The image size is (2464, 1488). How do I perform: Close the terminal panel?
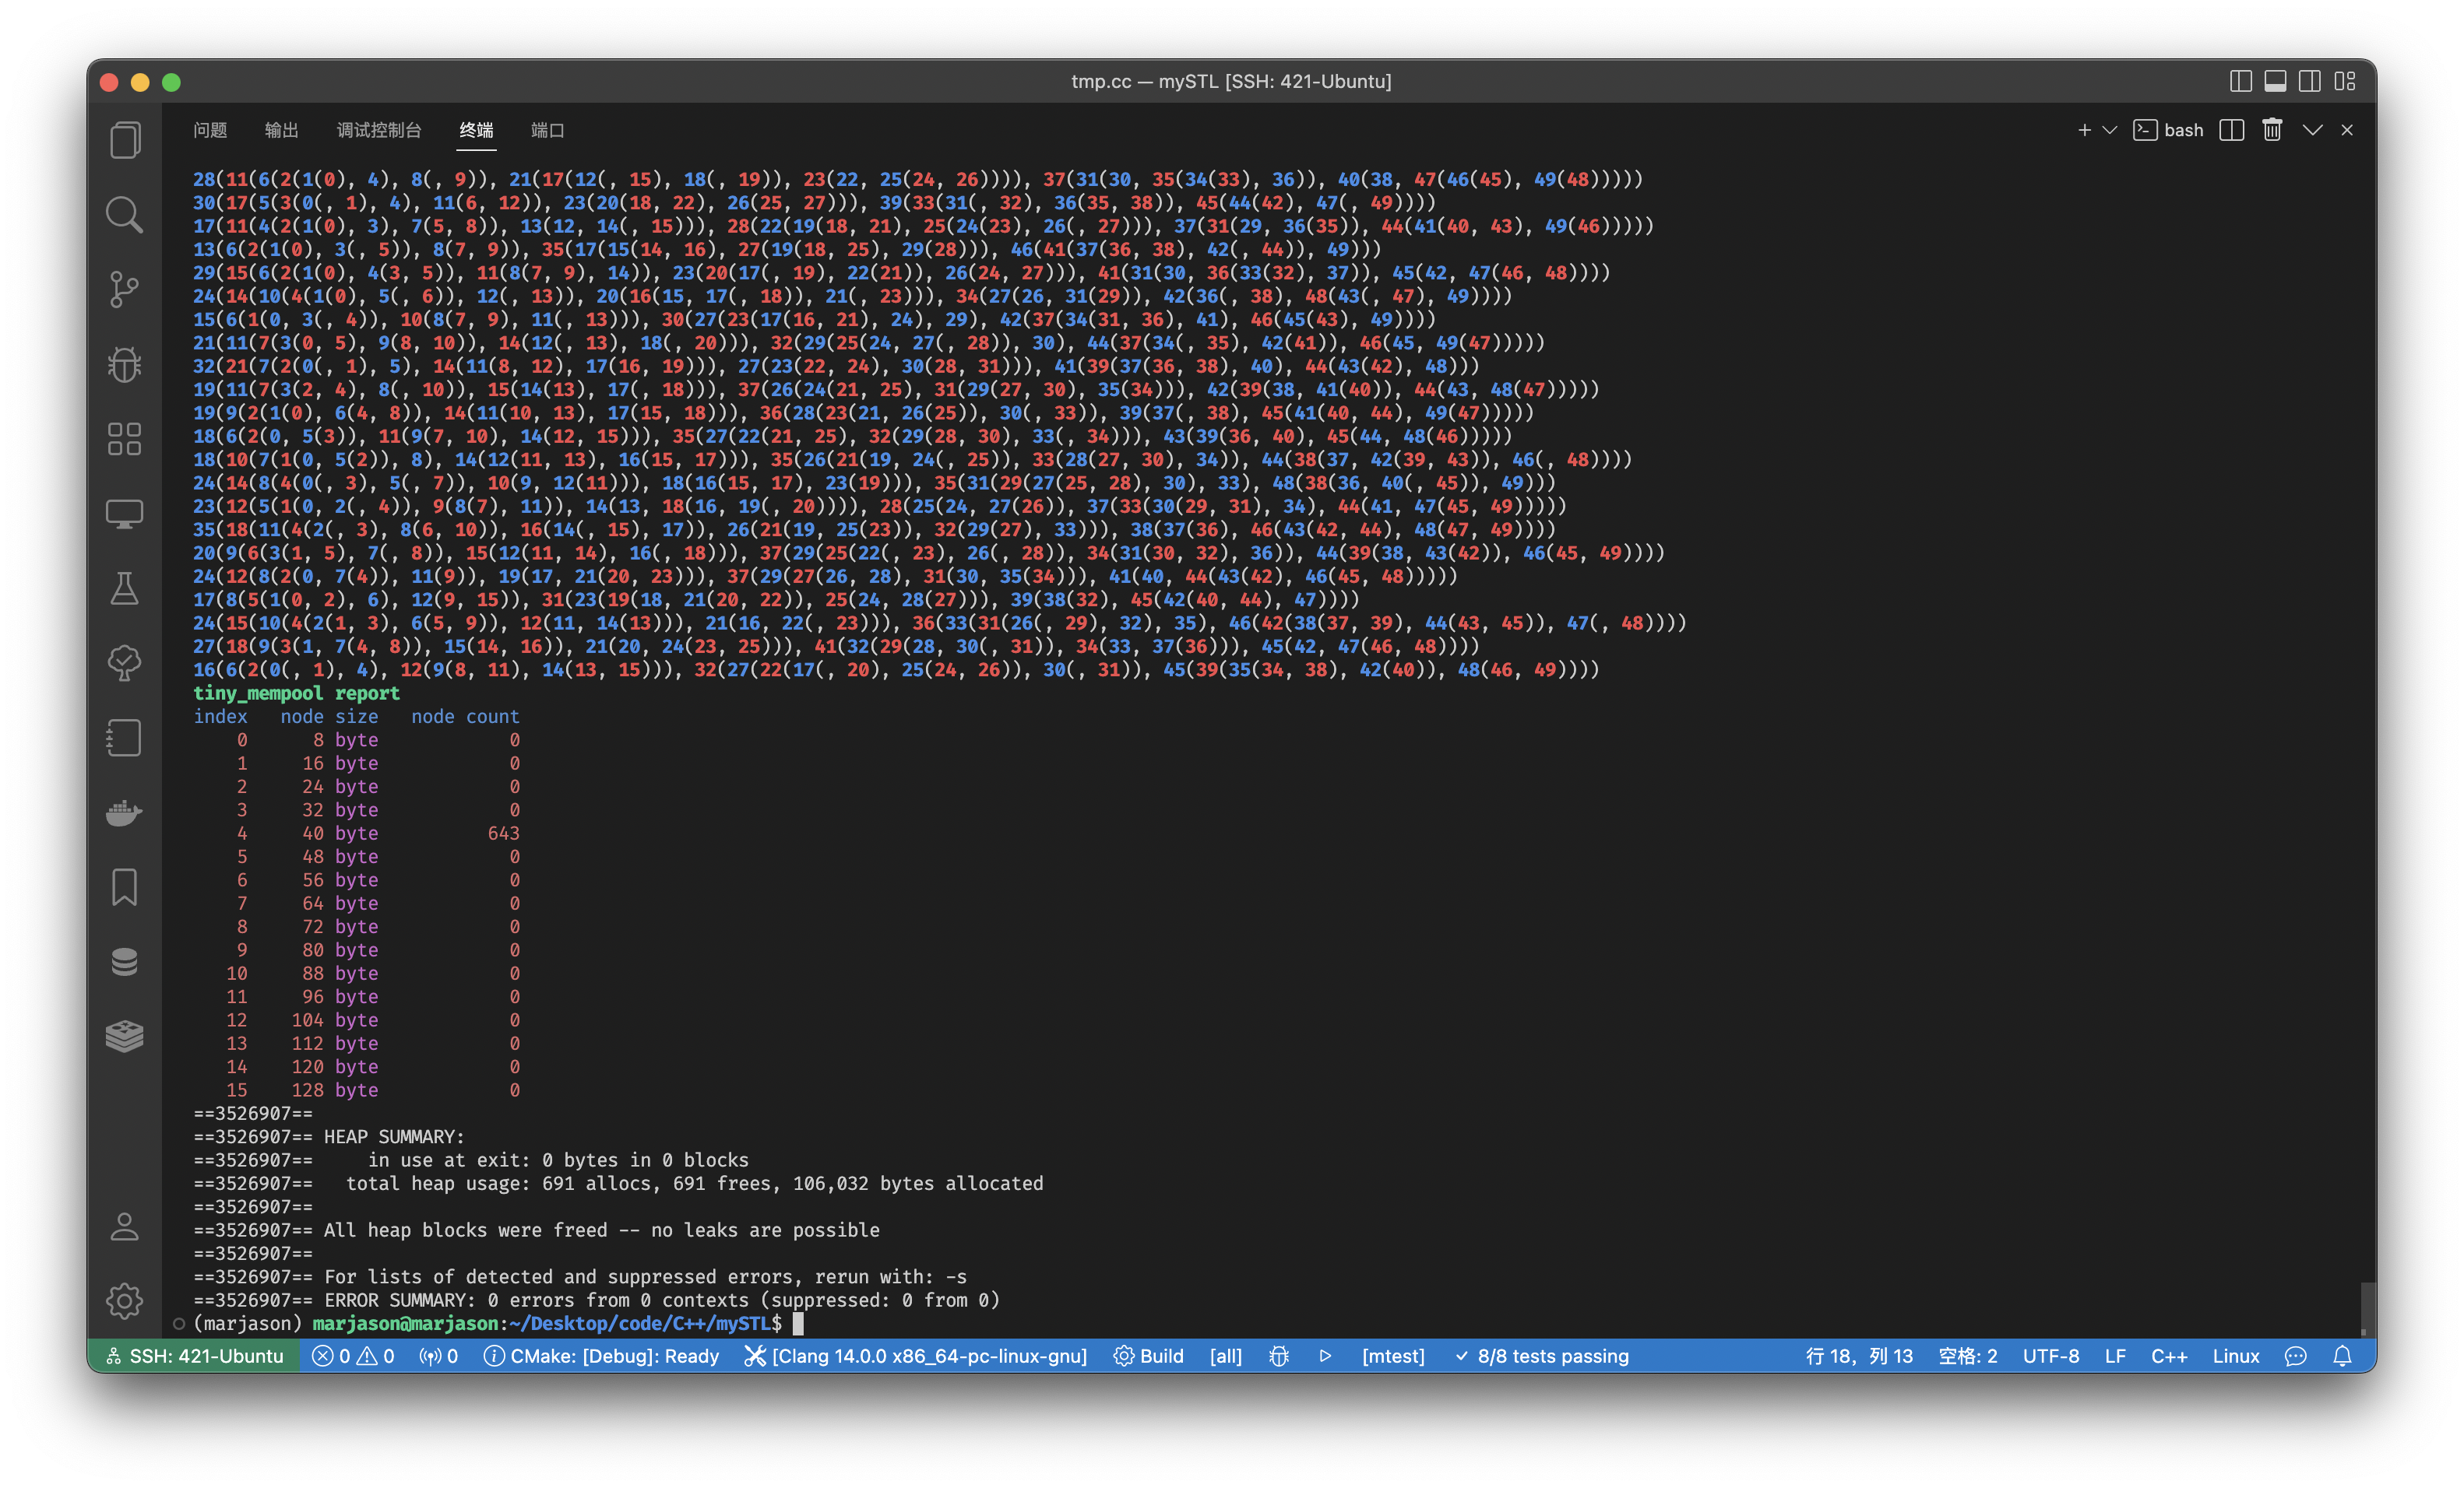click(2347, 130)
